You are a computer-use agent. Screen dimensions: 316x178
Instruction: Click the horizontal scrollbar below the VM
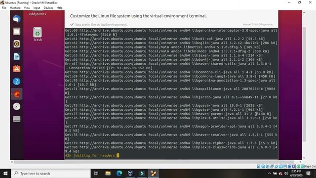click(154, 162)
